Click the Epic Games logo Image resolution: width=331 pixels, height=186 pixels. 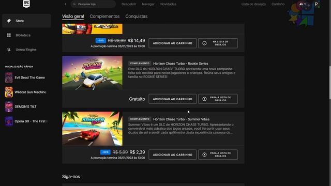point(26,4)
